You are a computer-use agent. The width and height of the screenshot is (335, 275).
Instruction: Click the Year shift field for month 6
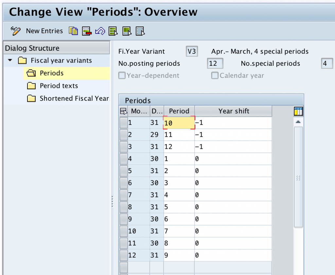pos(233,183)
